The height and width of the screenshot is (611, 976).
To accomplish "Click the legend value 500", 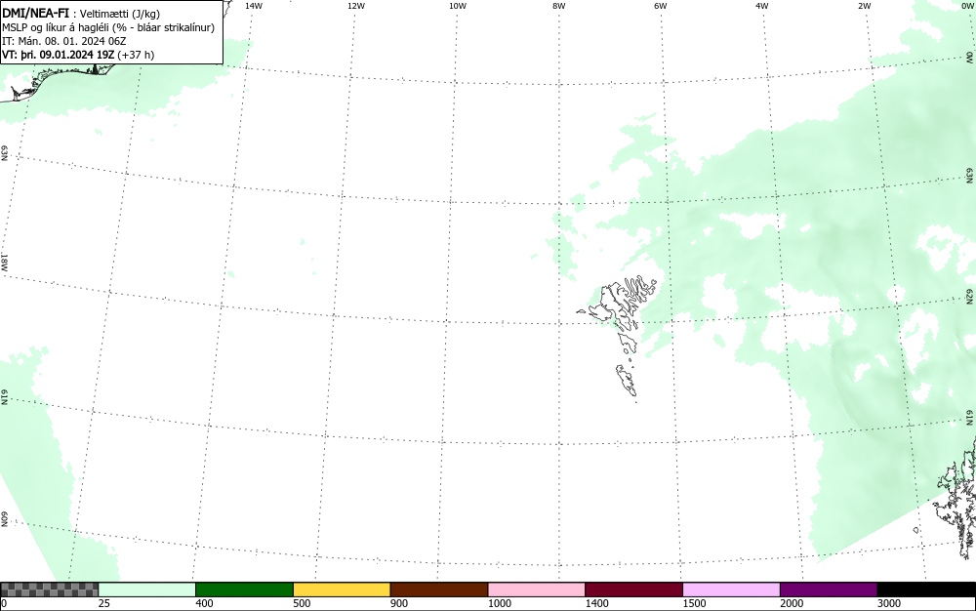I will (302, 603).
